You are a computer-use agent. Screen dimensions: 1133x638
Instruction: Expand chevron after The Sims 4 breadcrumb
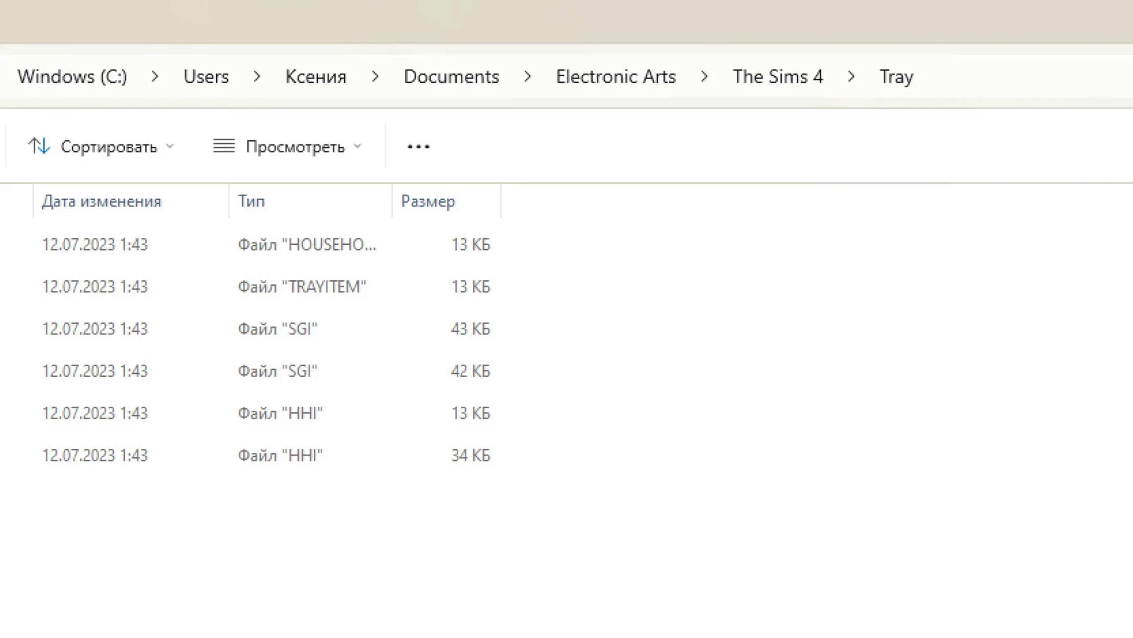[x=851, y=77]
